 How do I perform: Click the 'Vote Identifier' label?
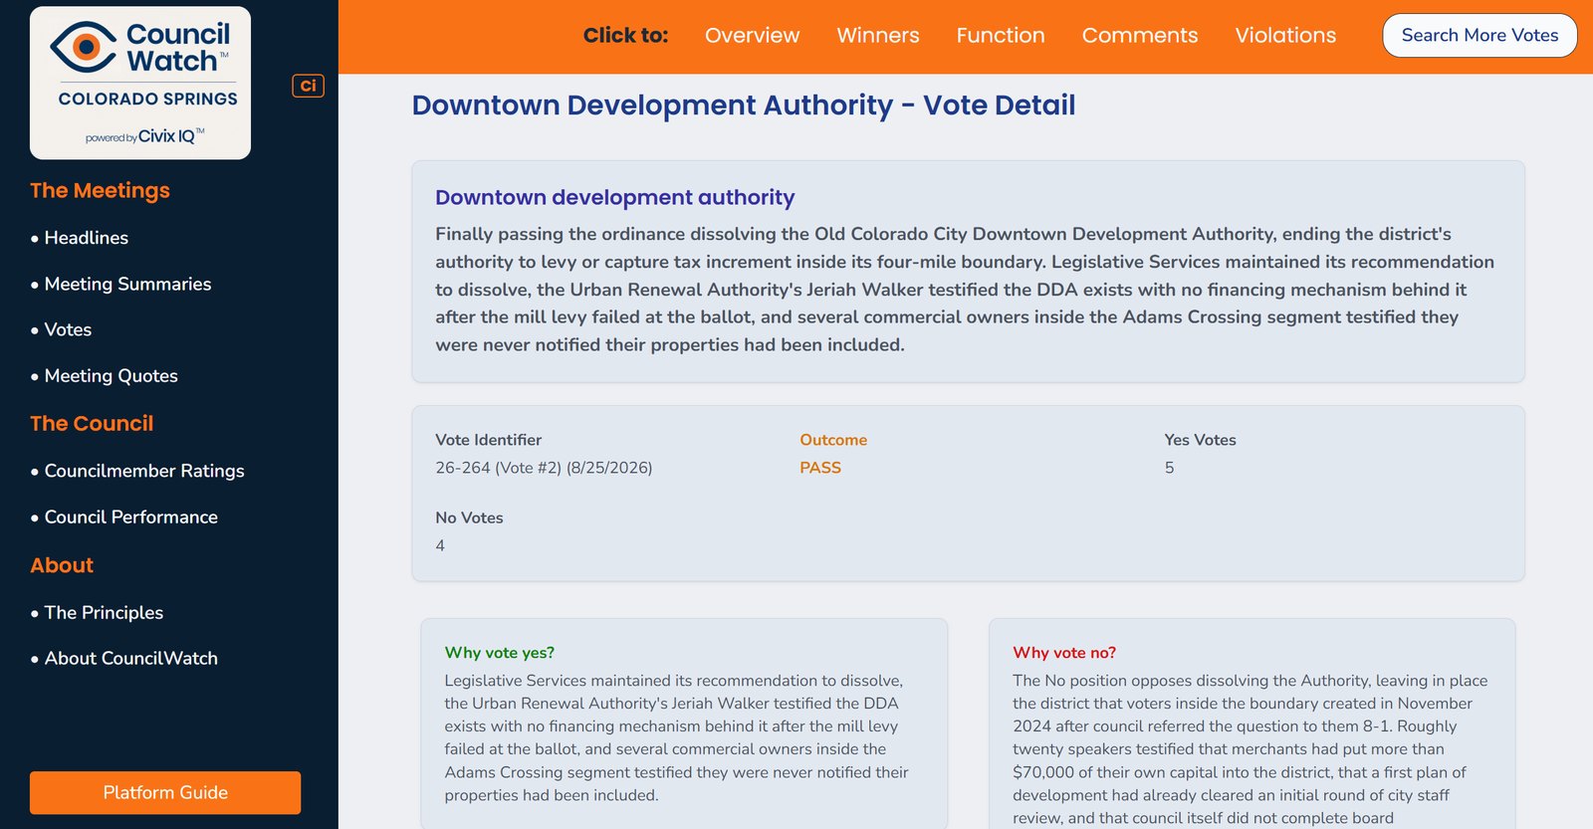tap(488, 440)
